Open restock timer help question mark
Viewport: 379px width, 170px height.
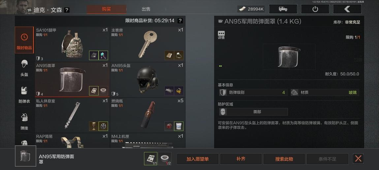click(x=180, y=21)
